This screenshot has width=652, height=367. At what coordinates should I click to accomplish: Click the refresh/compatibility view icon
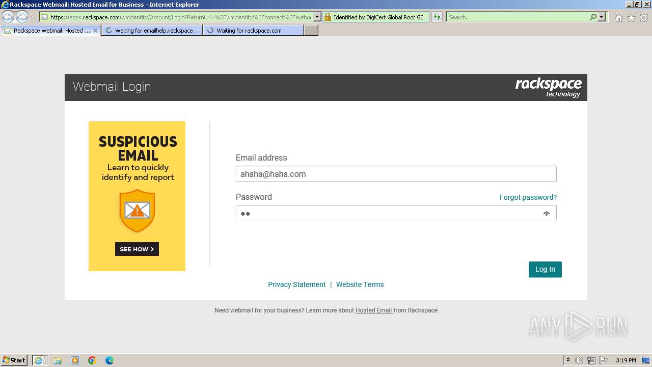click(437, 17)
